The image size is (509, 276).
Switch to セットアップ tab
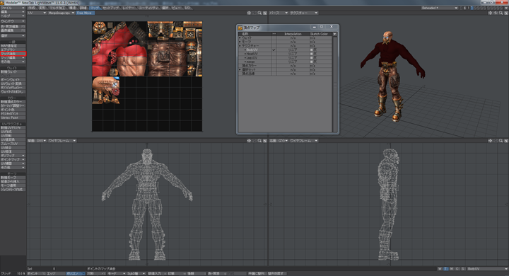[x=111, y=8]
